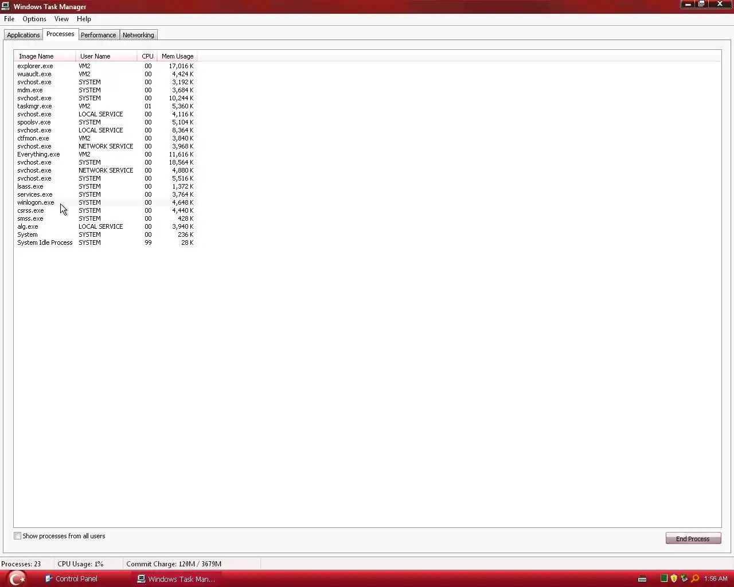Open the Options menu
This screenshot has width=734, height=587.
(34, 19)
